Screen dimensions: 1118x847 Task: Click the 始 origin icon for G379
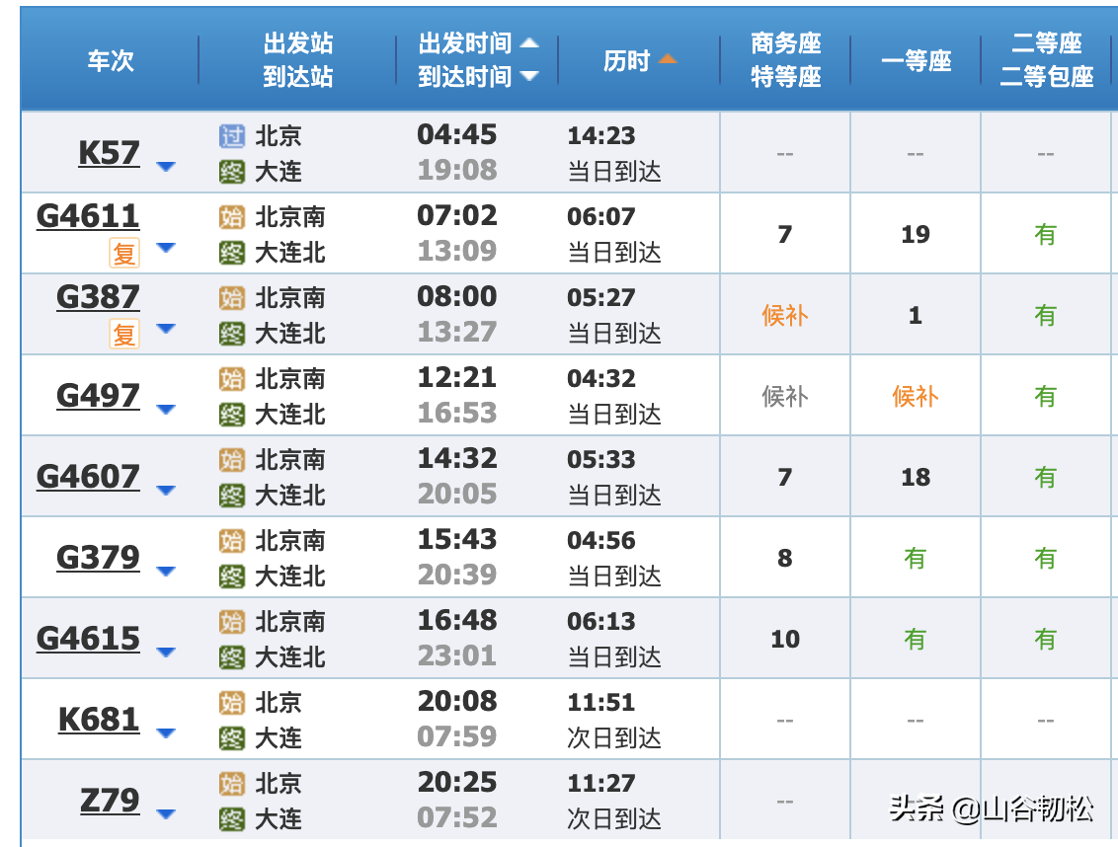(232, 540)
